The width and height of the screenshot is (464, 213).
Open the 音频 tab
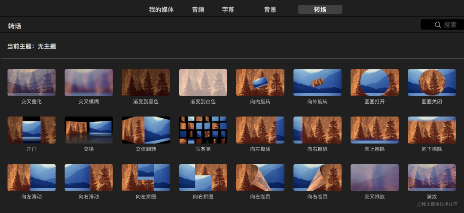(x=198, y=9)
